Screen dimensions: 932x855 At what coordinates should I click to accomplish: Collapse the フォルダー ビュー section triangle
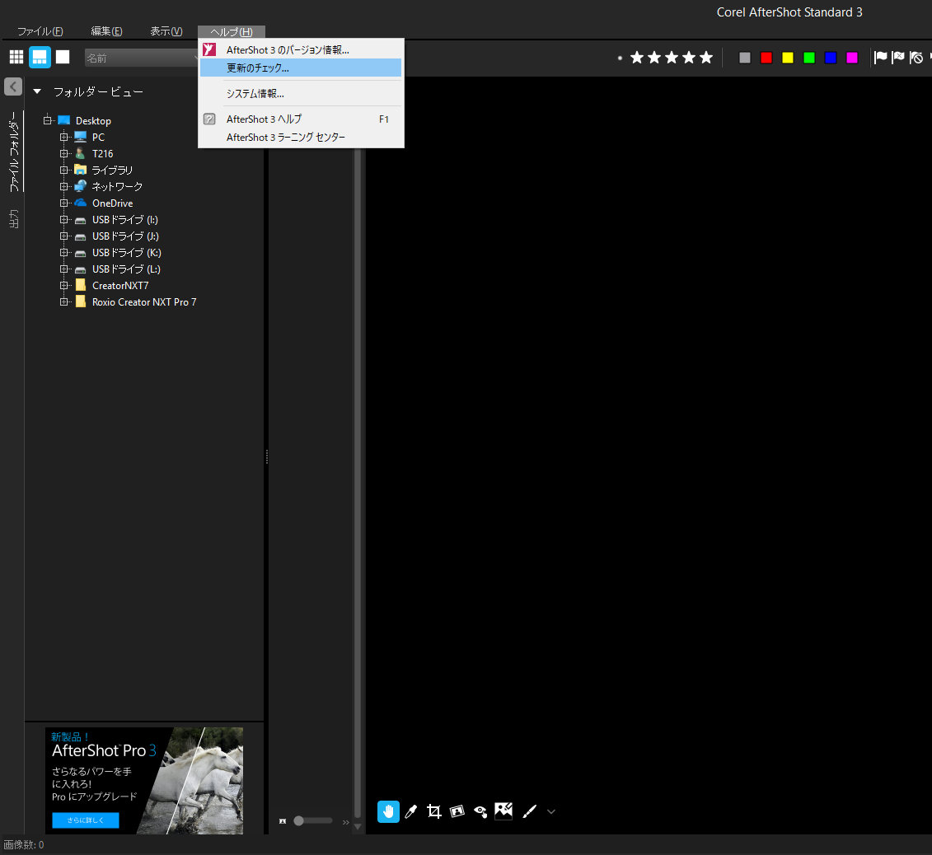[37, 91]
